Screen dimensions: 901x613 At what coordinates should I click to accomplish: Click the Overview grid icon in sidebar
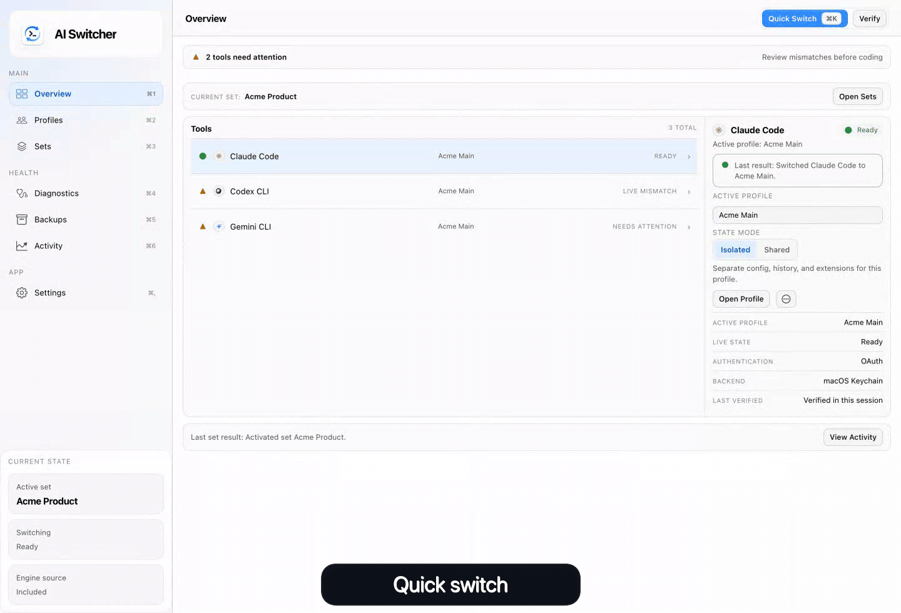click(22, 94)
